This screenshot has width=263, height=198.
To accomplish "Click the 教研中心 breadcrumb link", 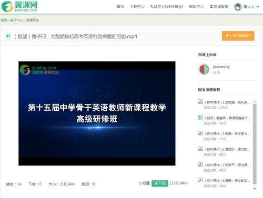I will click(16, 20).
